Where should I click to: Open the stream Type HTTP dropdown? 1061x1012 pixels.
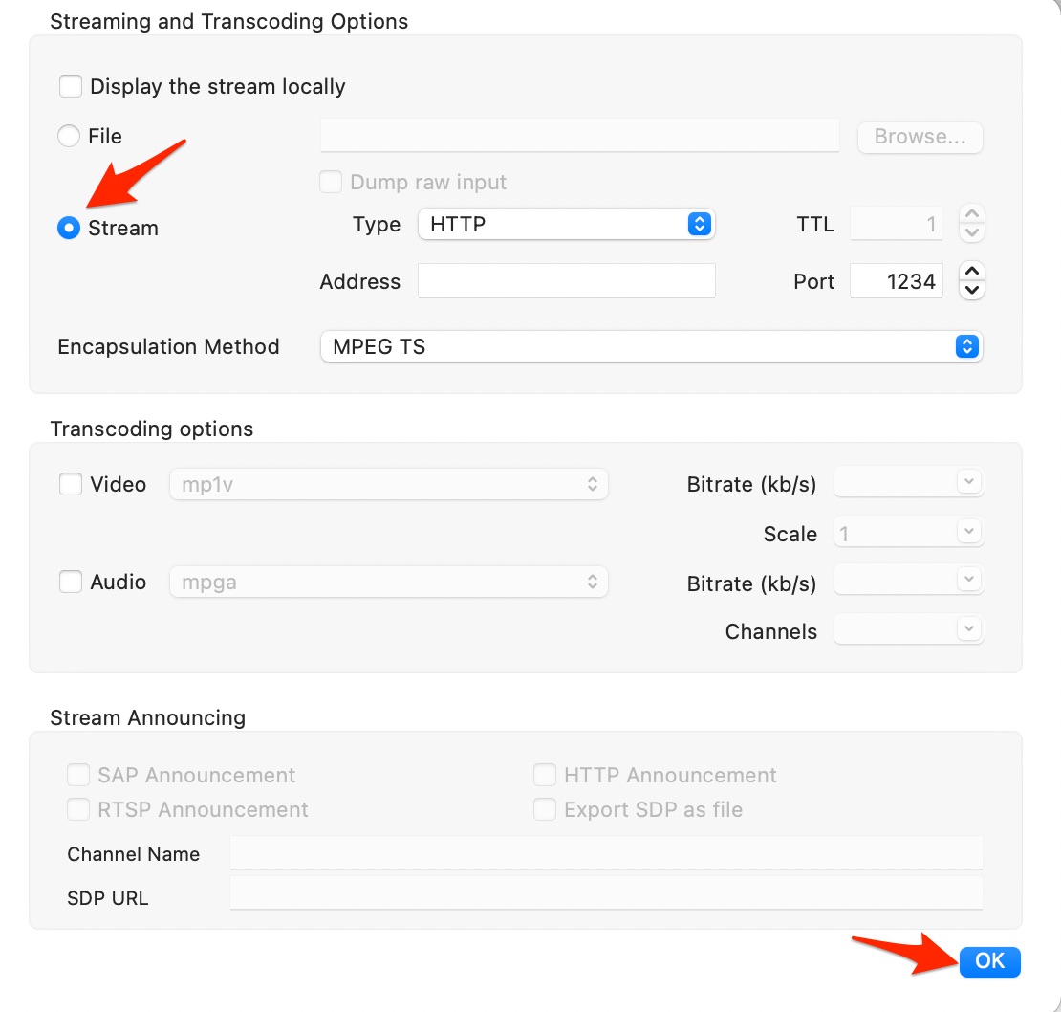pyautogui.click(x=567, y=224)
